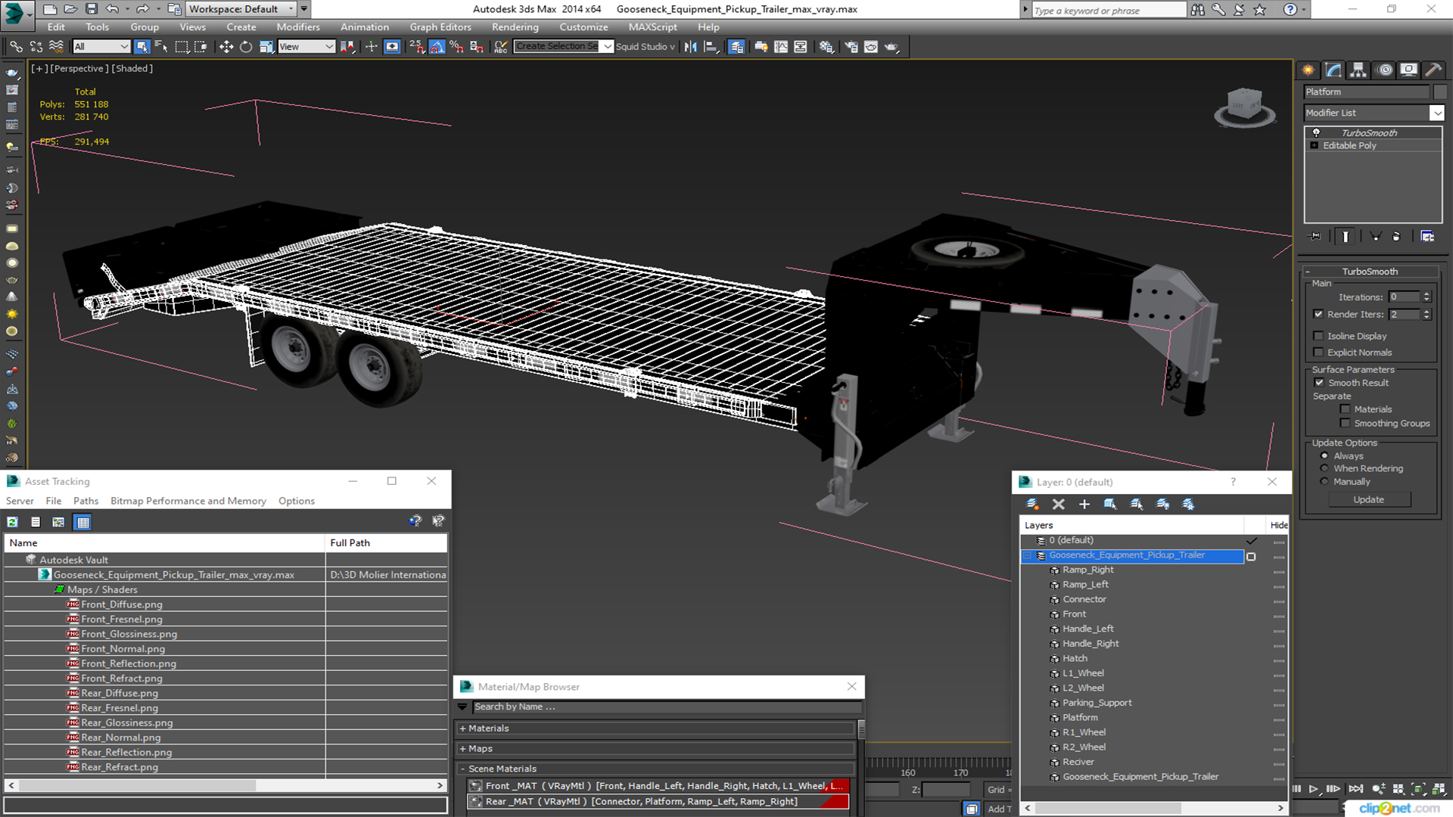Click the Align tool icon
1453x817 pixels.
coord(711,47)
